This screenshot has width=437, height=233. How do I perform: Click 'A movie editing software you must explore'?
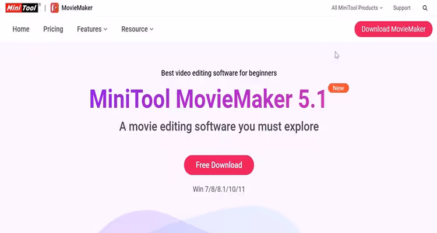pos(218,127)
